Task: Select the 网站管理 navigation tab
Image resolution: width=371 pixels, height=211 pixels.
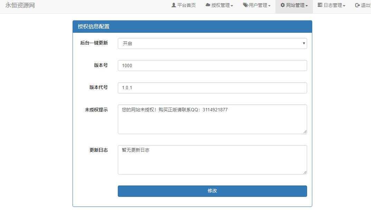Action: 294,5
